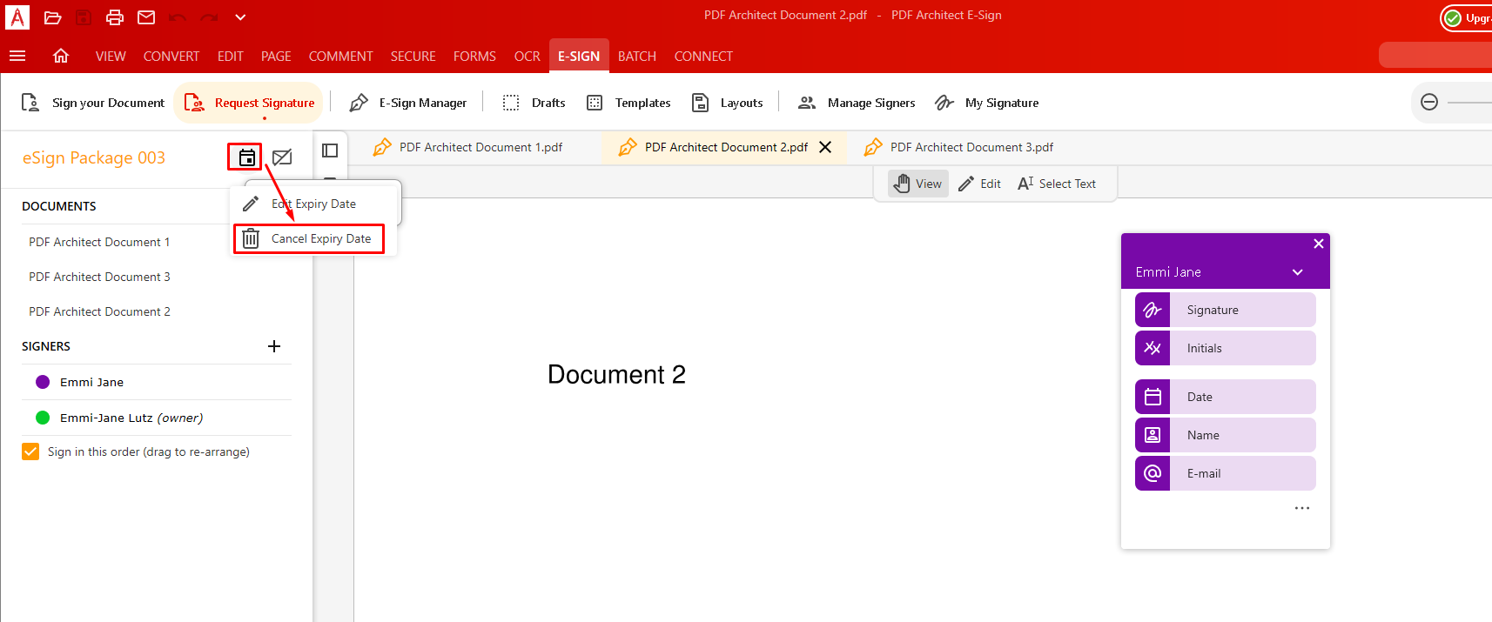1492x622 pixels.
Task: Send by email using the envelope icon
Action: pos(146,17)
